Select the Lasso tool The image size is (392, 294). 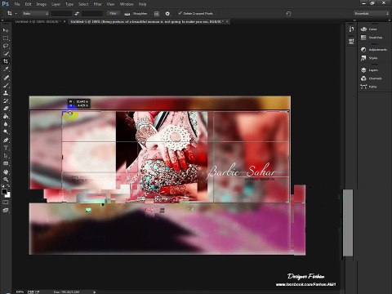click(6, 46)
